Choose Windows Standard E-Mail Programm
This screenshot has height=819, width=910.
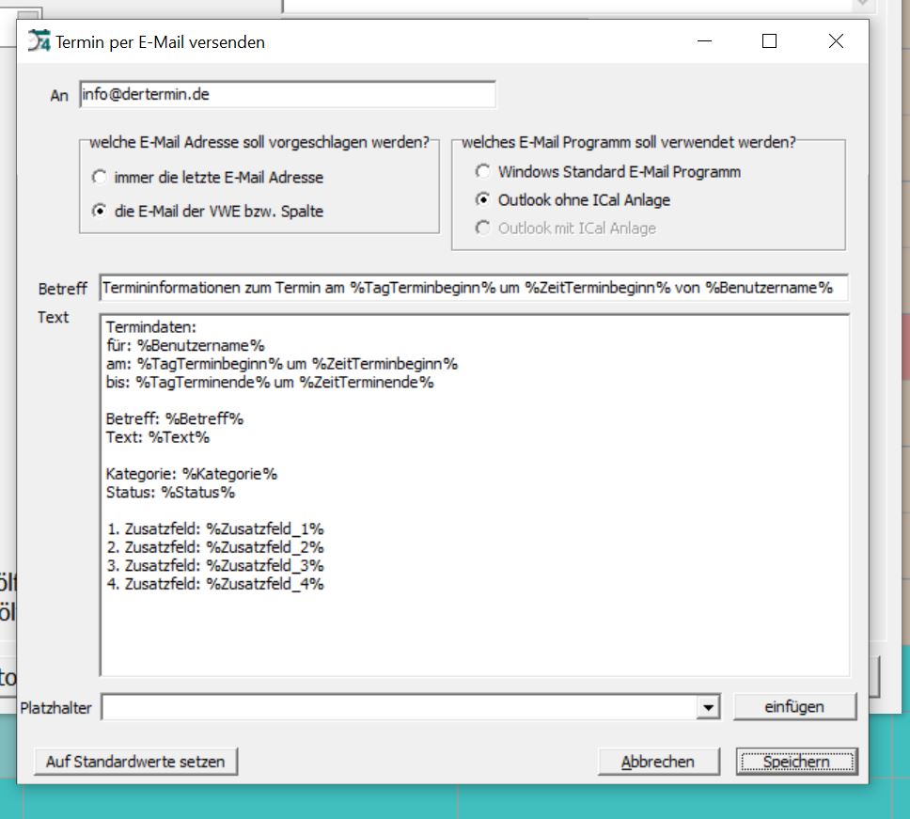[x=482, y=171]
